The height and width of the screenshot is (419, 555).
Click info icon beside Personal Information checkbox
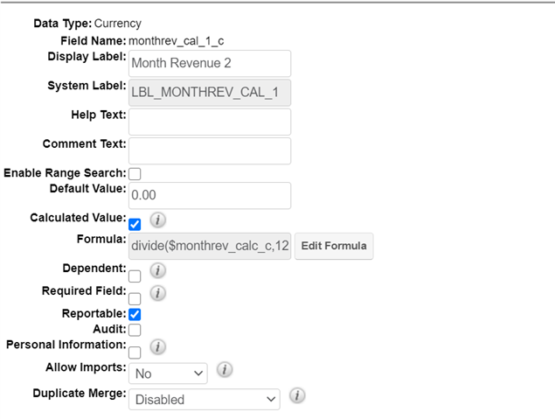[x=158, y=347]
